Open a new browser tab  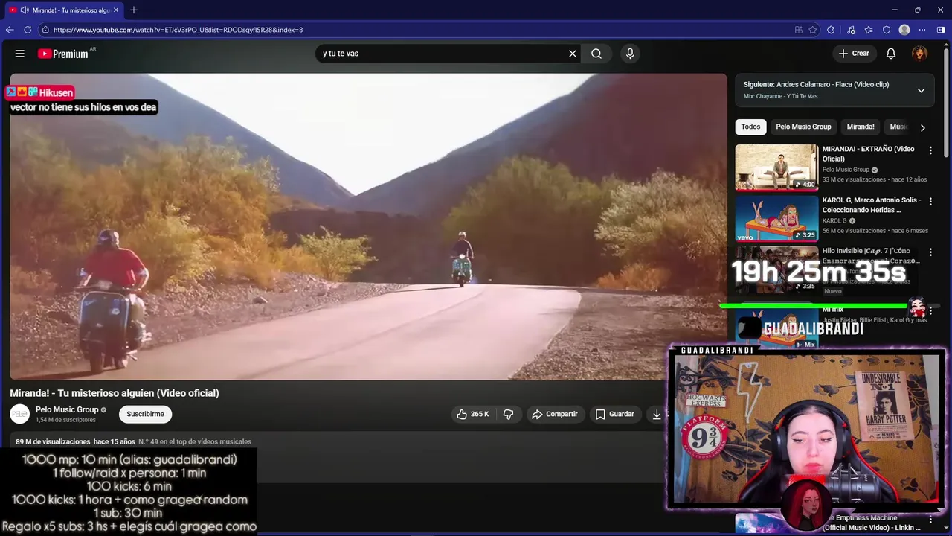click(x=134, y=10)
